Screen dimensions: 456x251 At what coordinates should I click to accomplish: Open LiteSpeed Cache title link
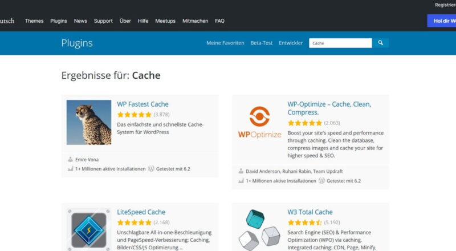click(x=141, y=212)
